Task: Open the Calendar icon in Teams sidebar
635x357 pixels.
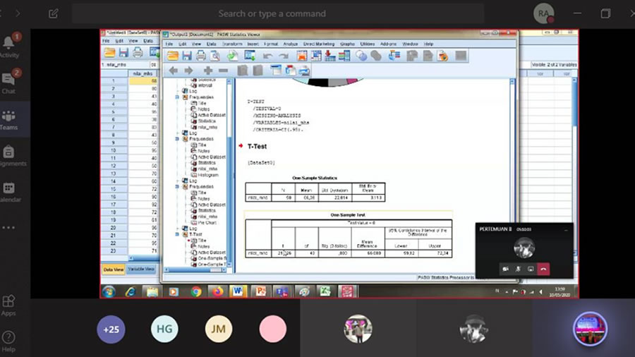Action: (x=9, y=192)
